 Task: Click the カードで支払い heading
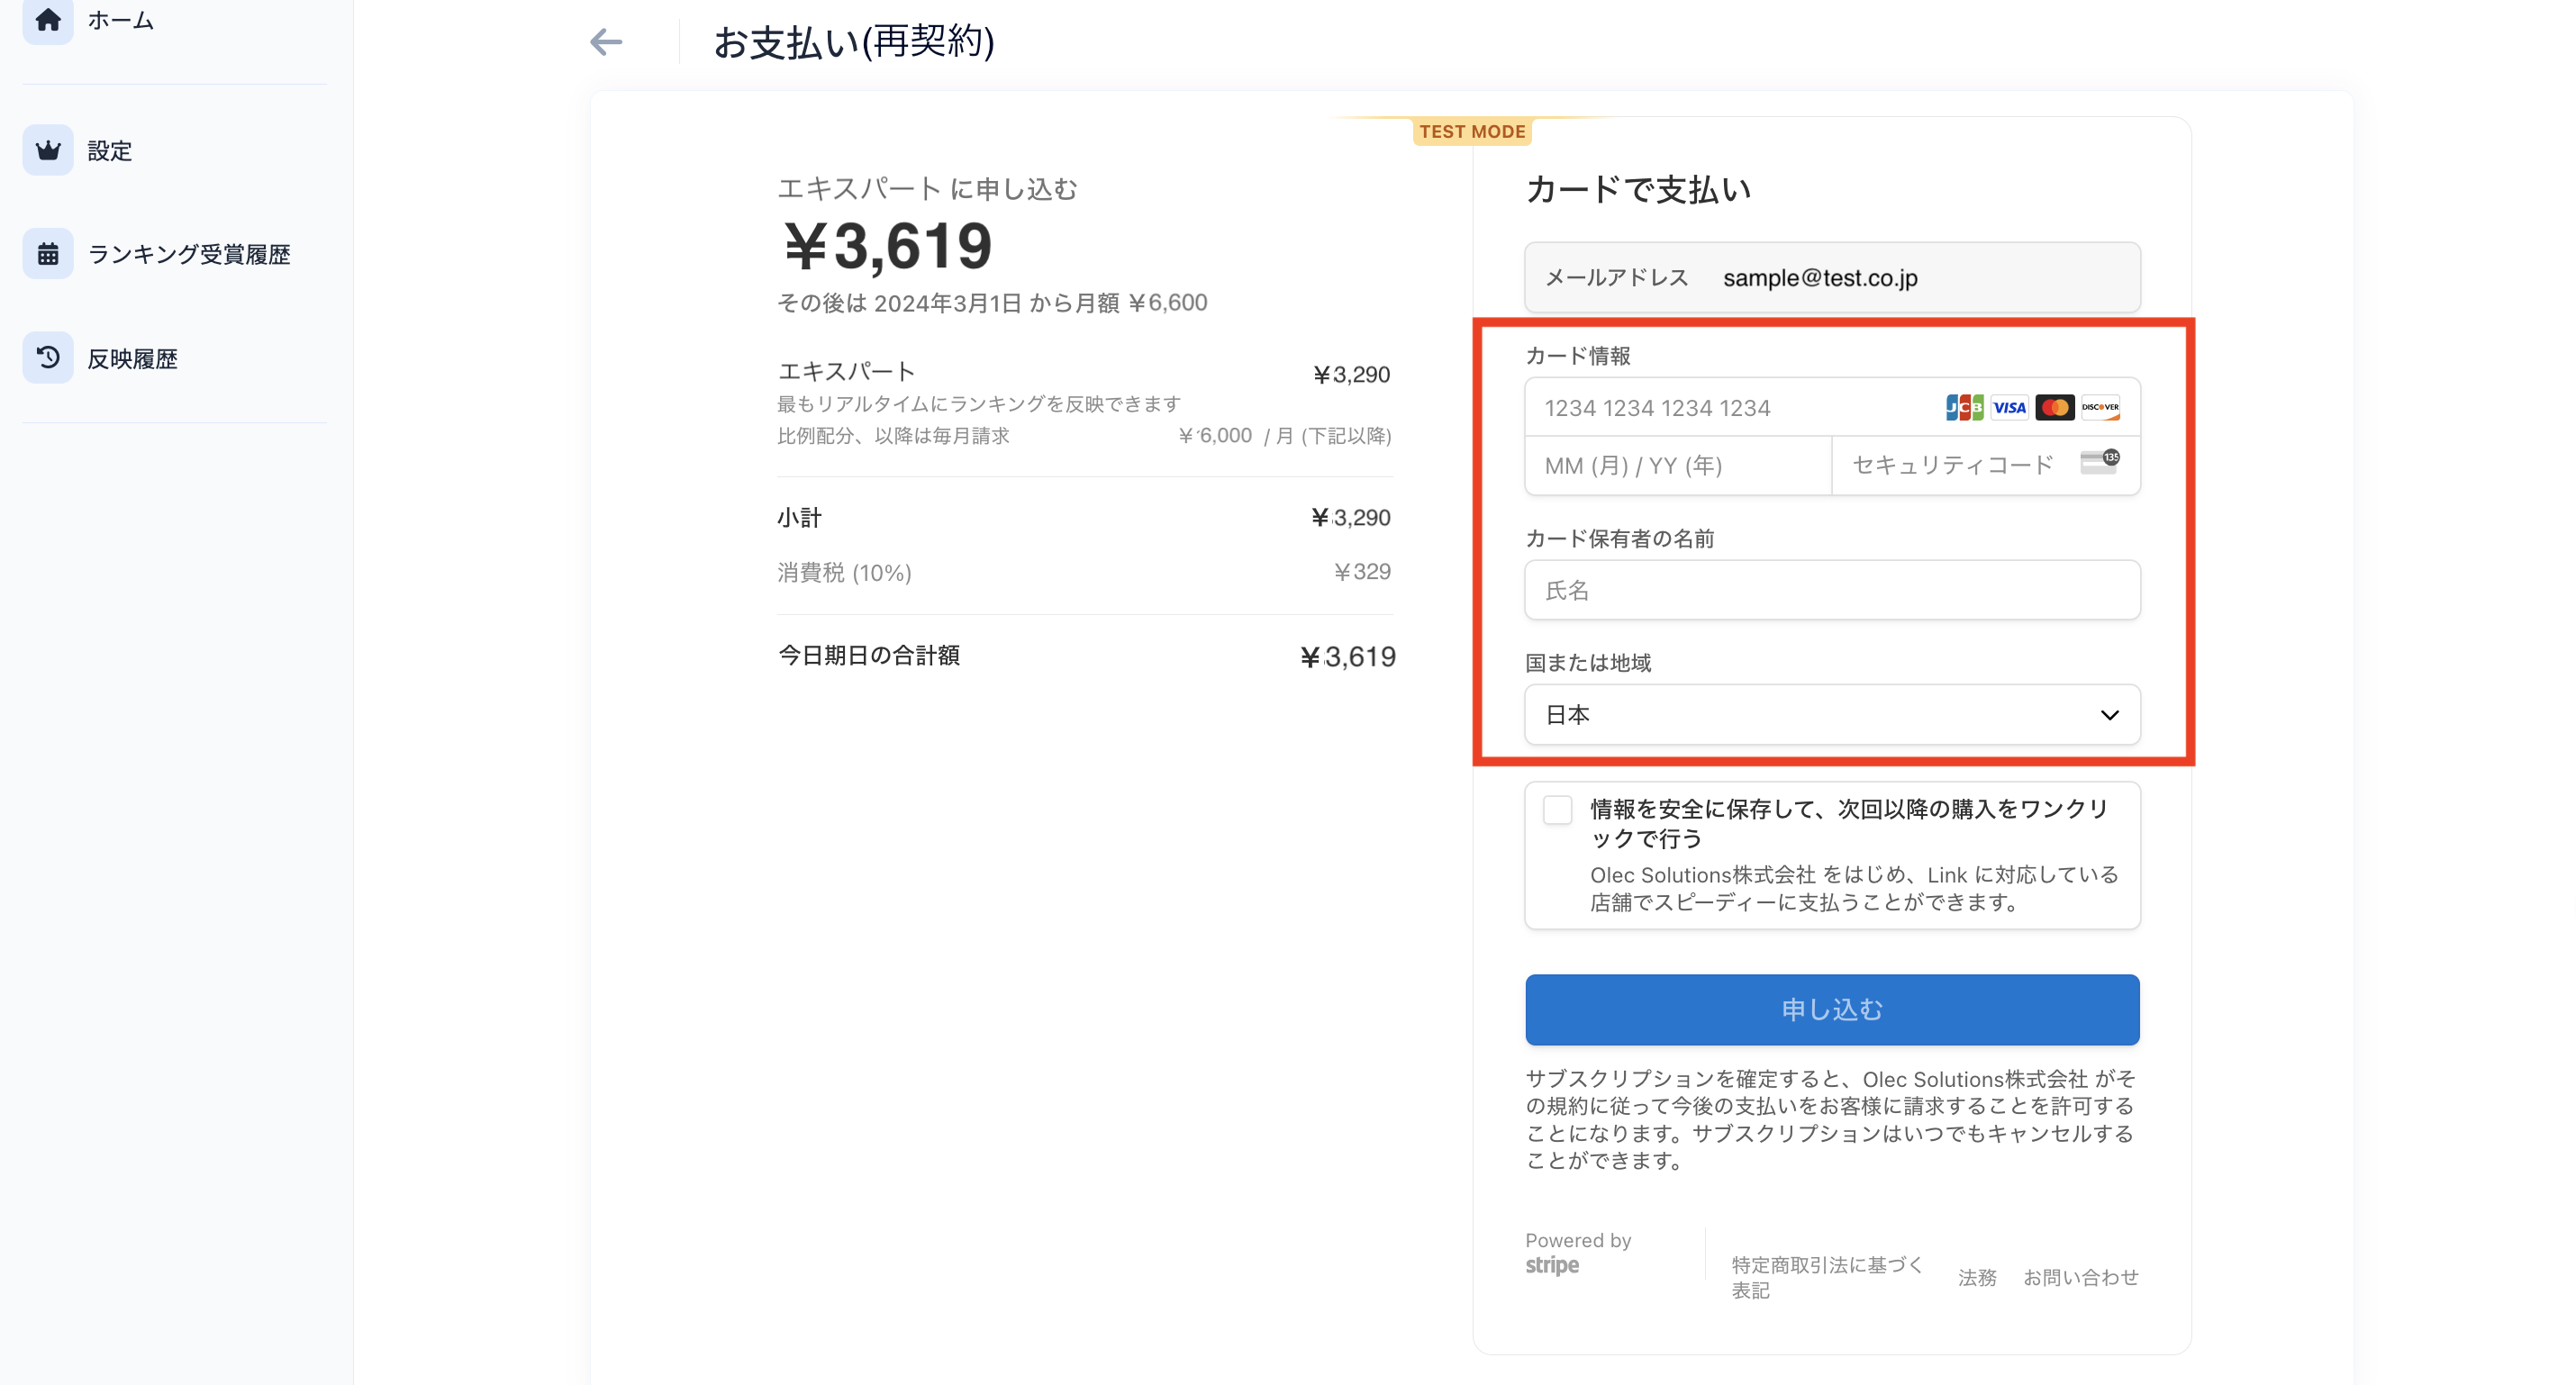tap(1638, 189)
